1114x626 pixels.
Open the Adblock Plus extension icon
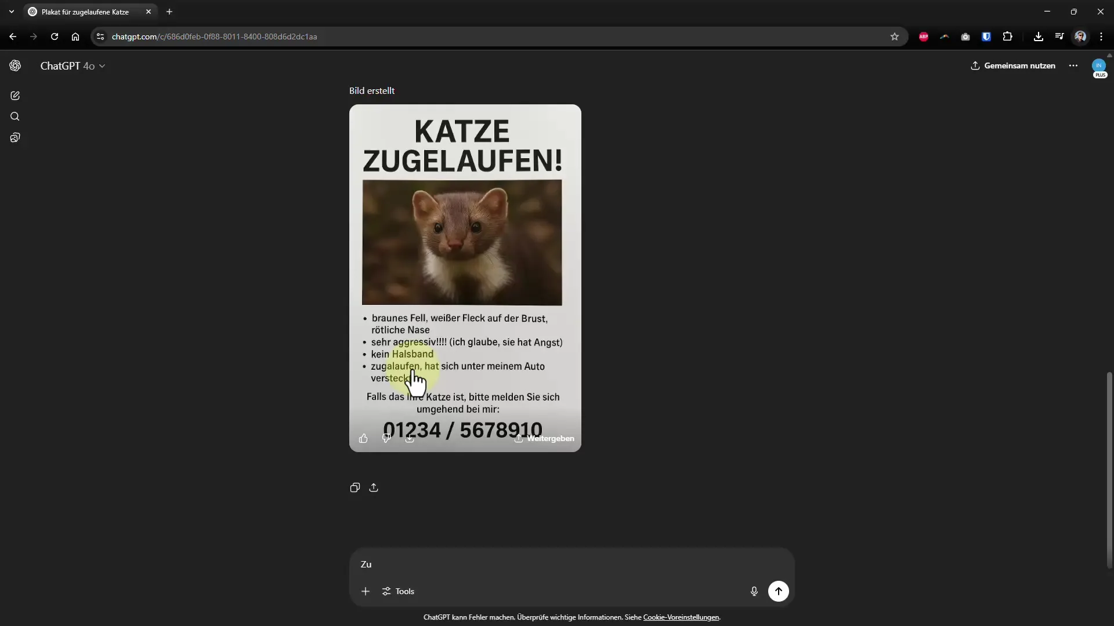coord(924,37)
